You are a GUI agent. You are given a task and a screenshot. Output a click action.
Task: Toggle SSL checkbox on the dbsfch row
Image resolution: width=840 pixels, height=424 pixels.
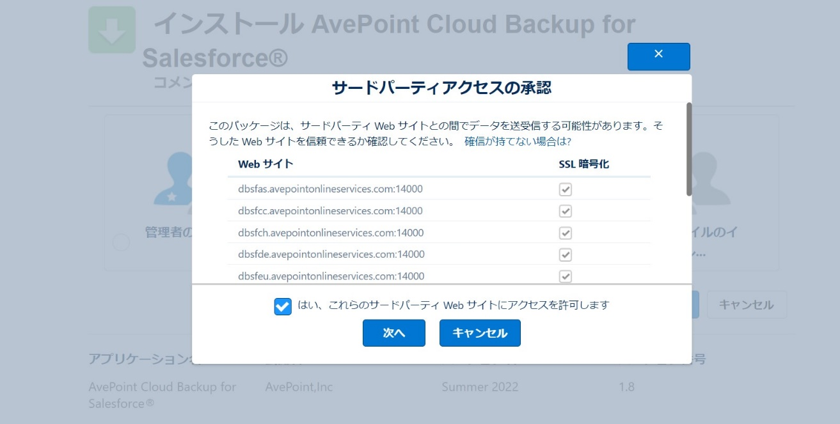click(x=564, y=232)
